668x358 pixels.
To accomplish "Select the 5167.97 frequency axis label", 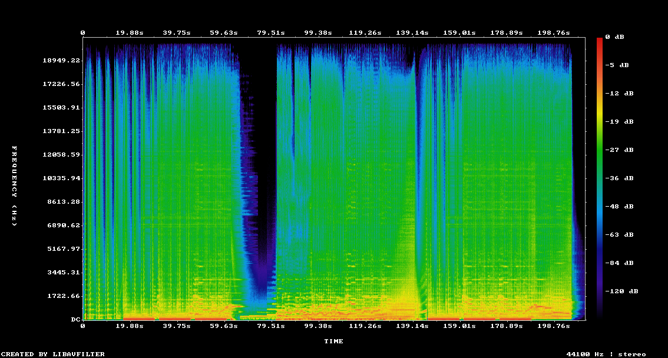I will tap(64, 249).
